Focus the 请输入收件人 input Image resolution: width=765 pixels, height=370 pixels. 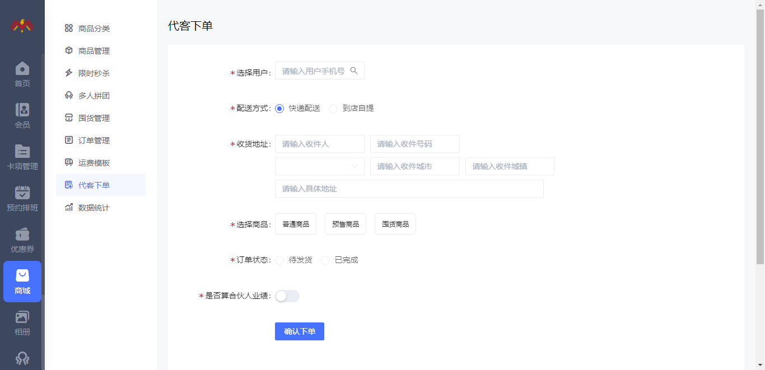[x=320, y=144]
